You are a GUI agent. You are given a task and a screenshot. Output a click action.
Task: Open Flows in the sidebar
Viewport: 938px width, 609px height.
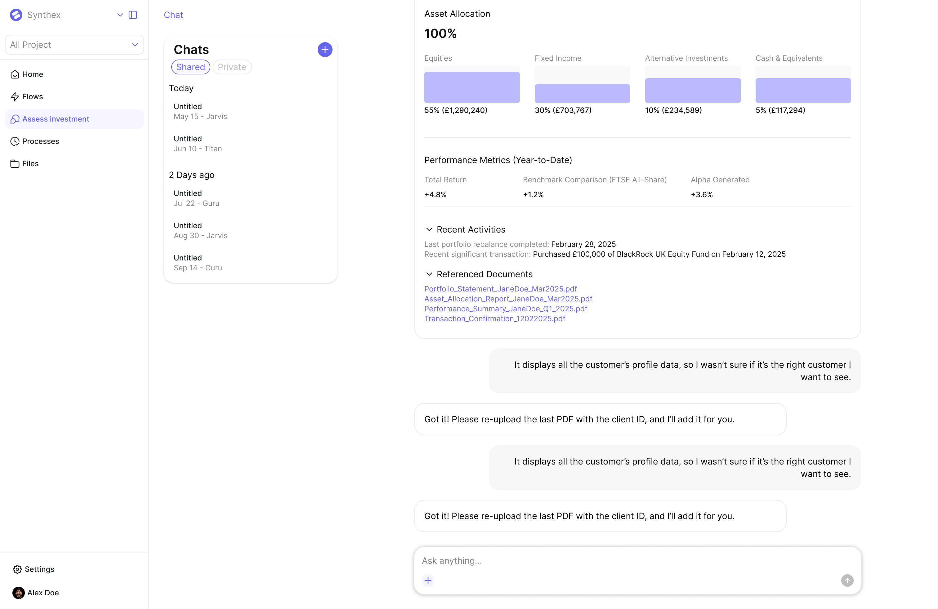(x=74, y=96)
